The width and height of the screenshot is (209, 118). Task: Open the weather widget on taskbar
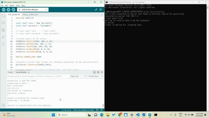click(9, 115)
